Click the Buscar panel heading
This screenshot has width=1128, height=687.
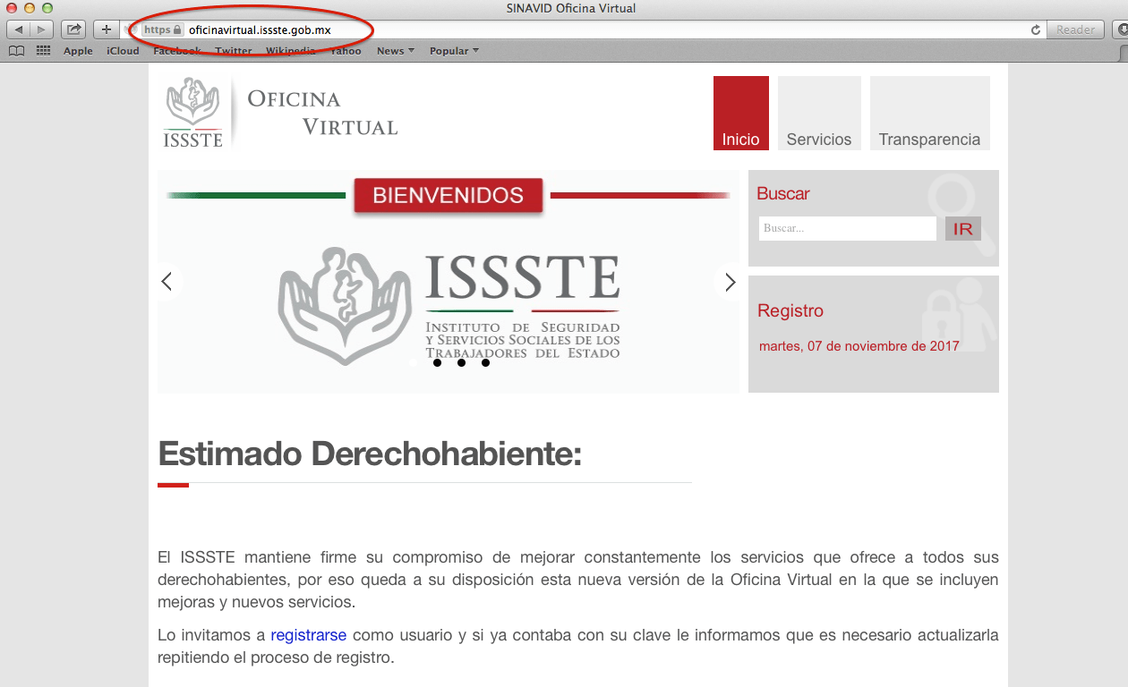tap(783, 193)
